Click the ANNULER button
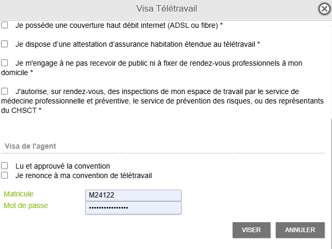The height and width of the screenshot is (249, 332). (300, 230)
